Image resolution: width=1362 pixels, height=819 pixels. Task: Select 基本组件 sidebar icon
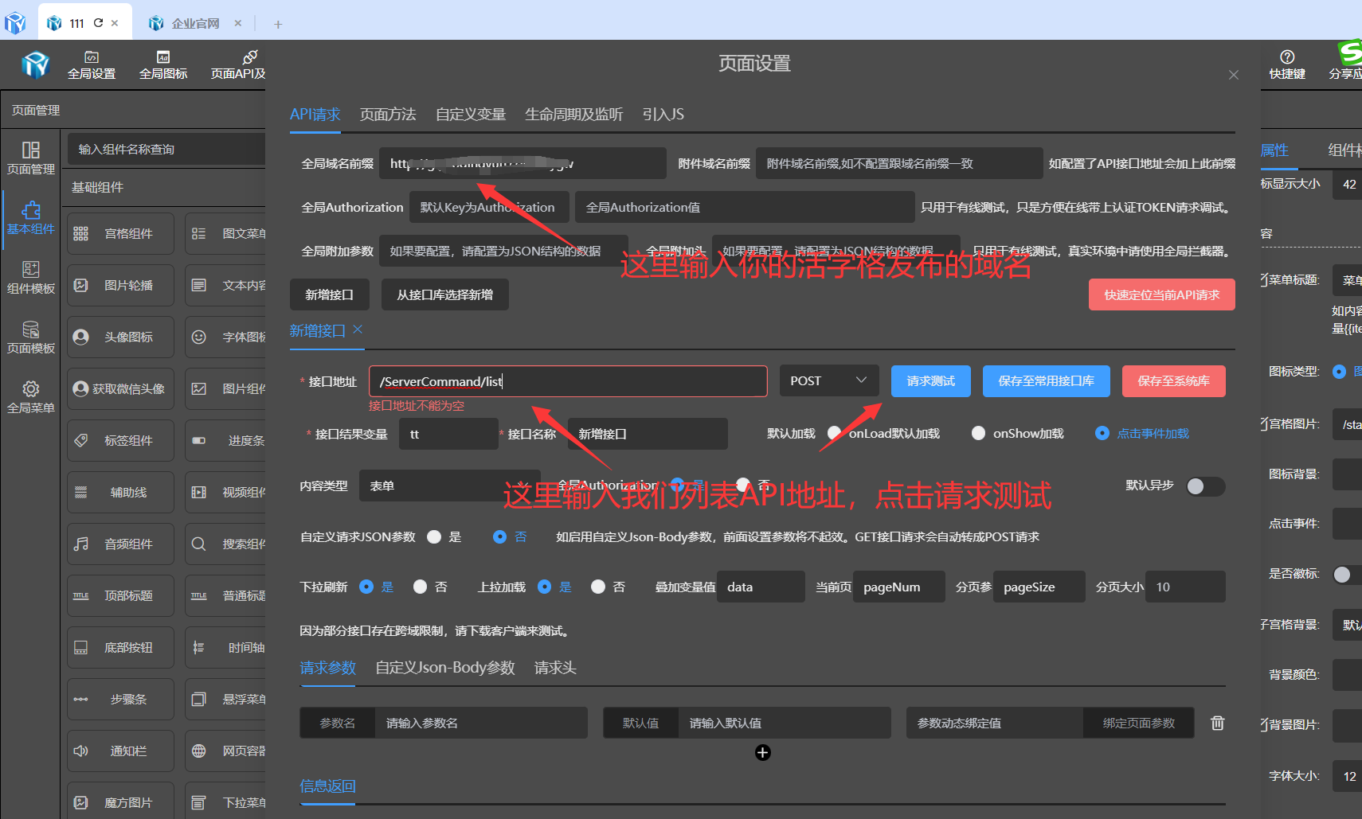pos(30,217)
